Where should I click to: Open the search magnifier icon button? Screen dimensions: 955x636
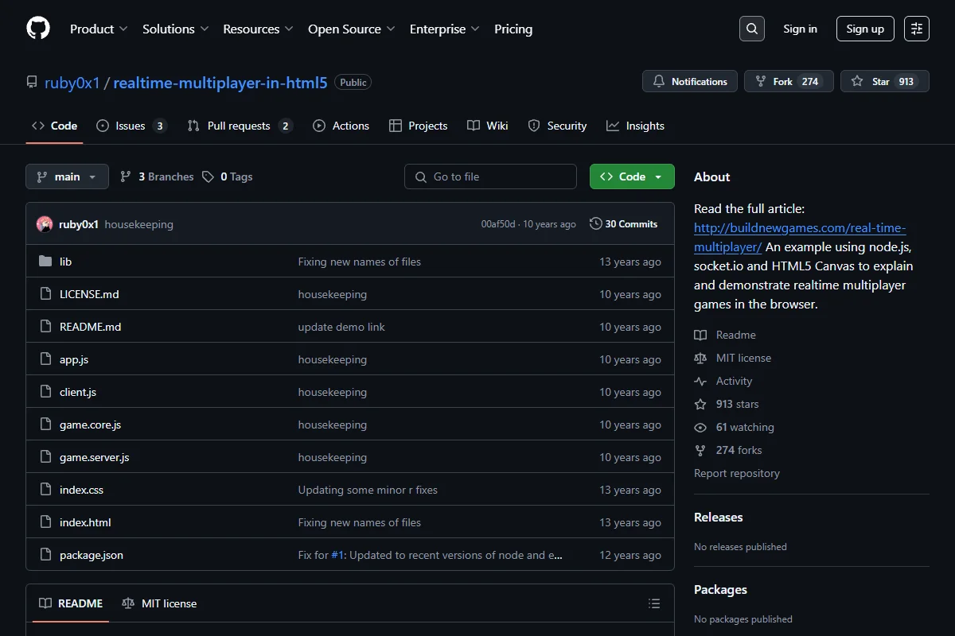pos(751,29)
